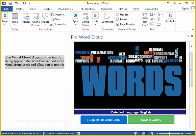Viewport: 196px width, 136px height.
Task: Click the Detected Language: English bar
Action: [x=130, y=112]
